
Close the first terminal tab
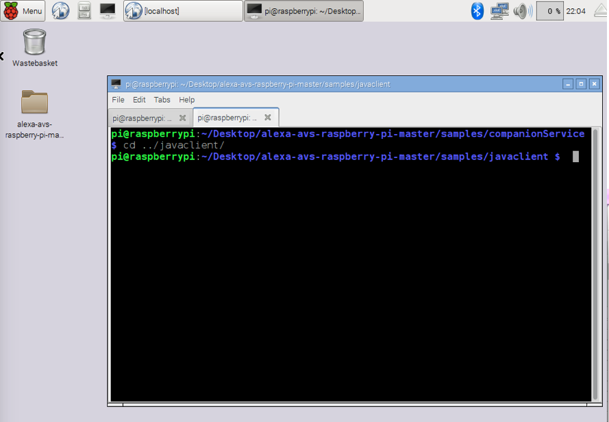(182, 118)
